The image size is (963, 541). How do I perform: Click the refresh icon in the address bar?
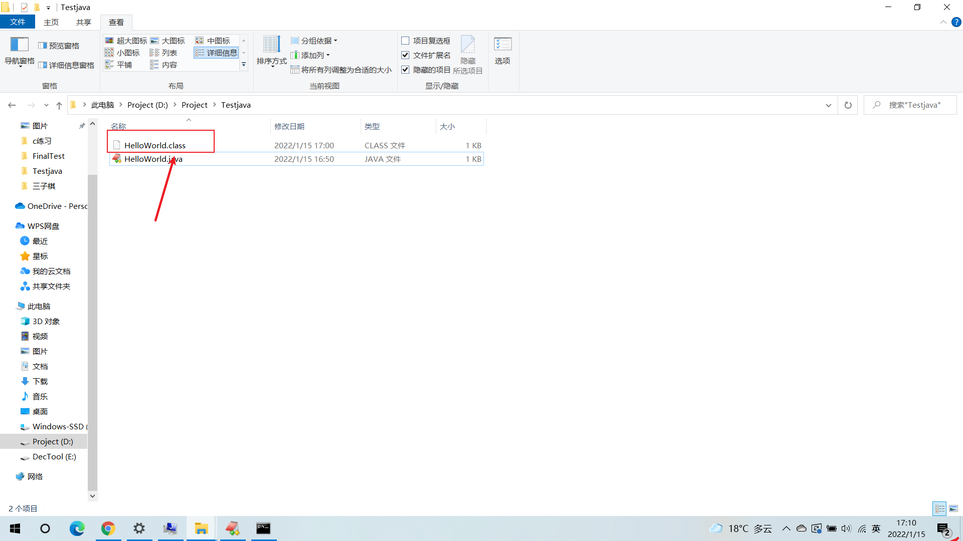848,105
